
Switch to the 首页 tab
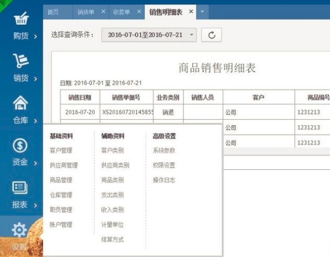pyautogui.click(x=54, y=11)
